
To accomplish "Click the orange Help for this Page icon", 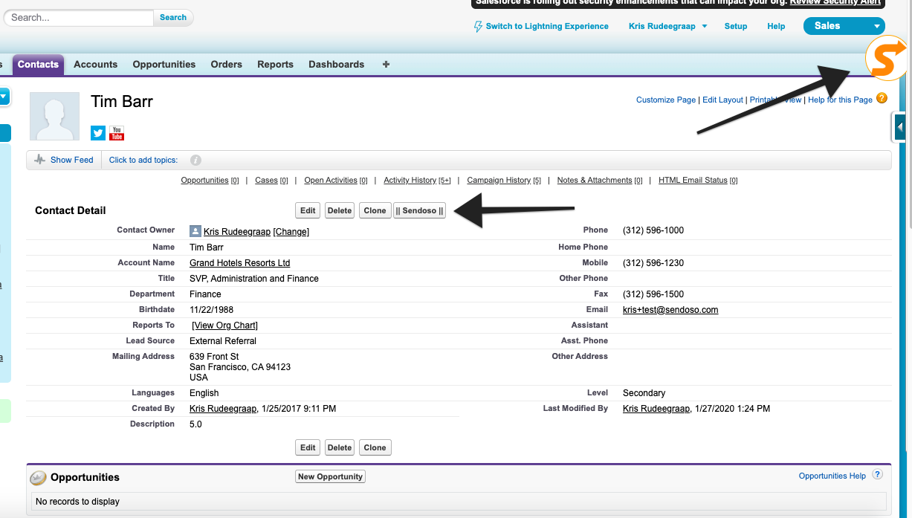I will [882, 98].
